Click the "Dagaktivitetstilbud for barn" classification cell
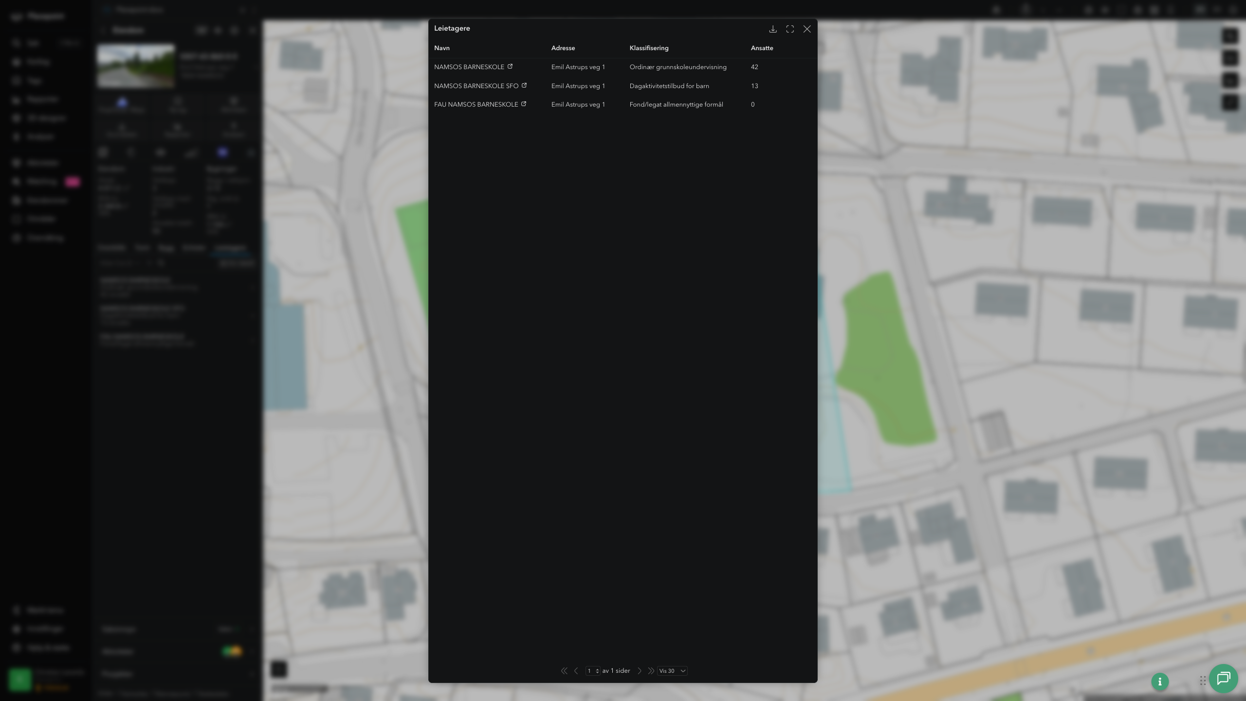 [669, 86]
